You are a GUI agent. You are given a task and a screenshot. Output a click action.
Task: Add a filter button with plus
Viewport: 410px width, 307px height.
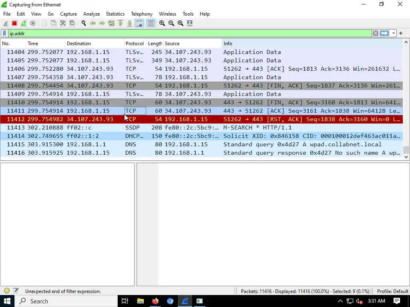tap(401, 34)
